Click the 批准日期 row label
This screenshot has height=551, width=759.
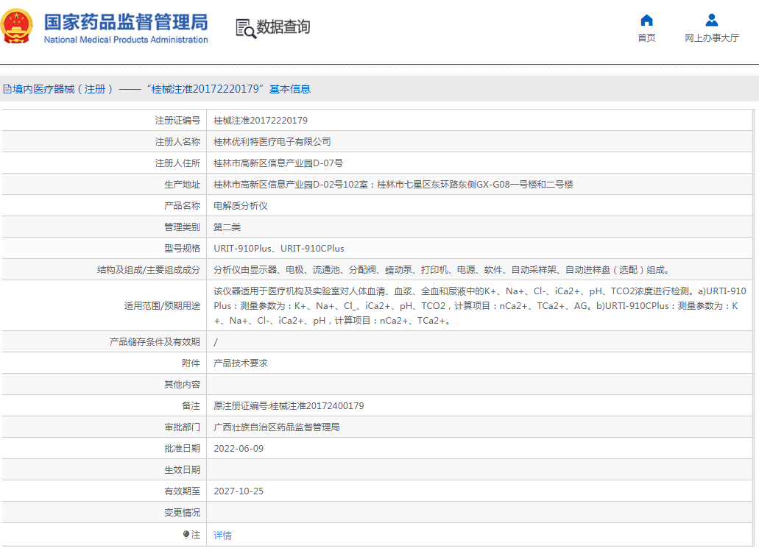pos(182,449)
